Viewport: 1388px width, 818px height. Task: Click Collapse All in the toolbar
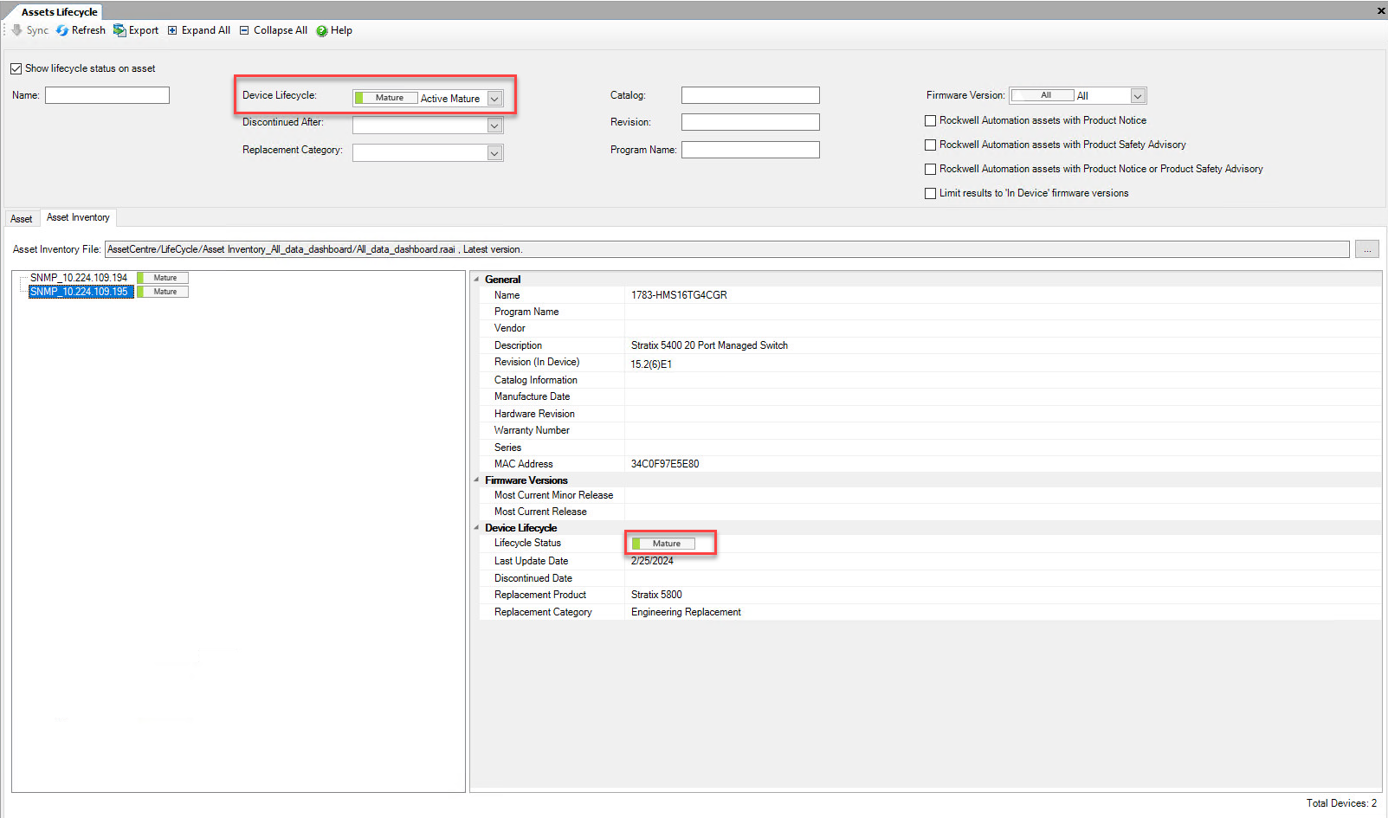[x=273, y=30]
